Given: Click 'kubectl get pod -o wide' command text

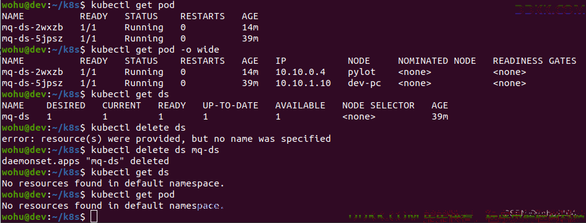Looking at the screenshot, I should [x=155, y=50].
